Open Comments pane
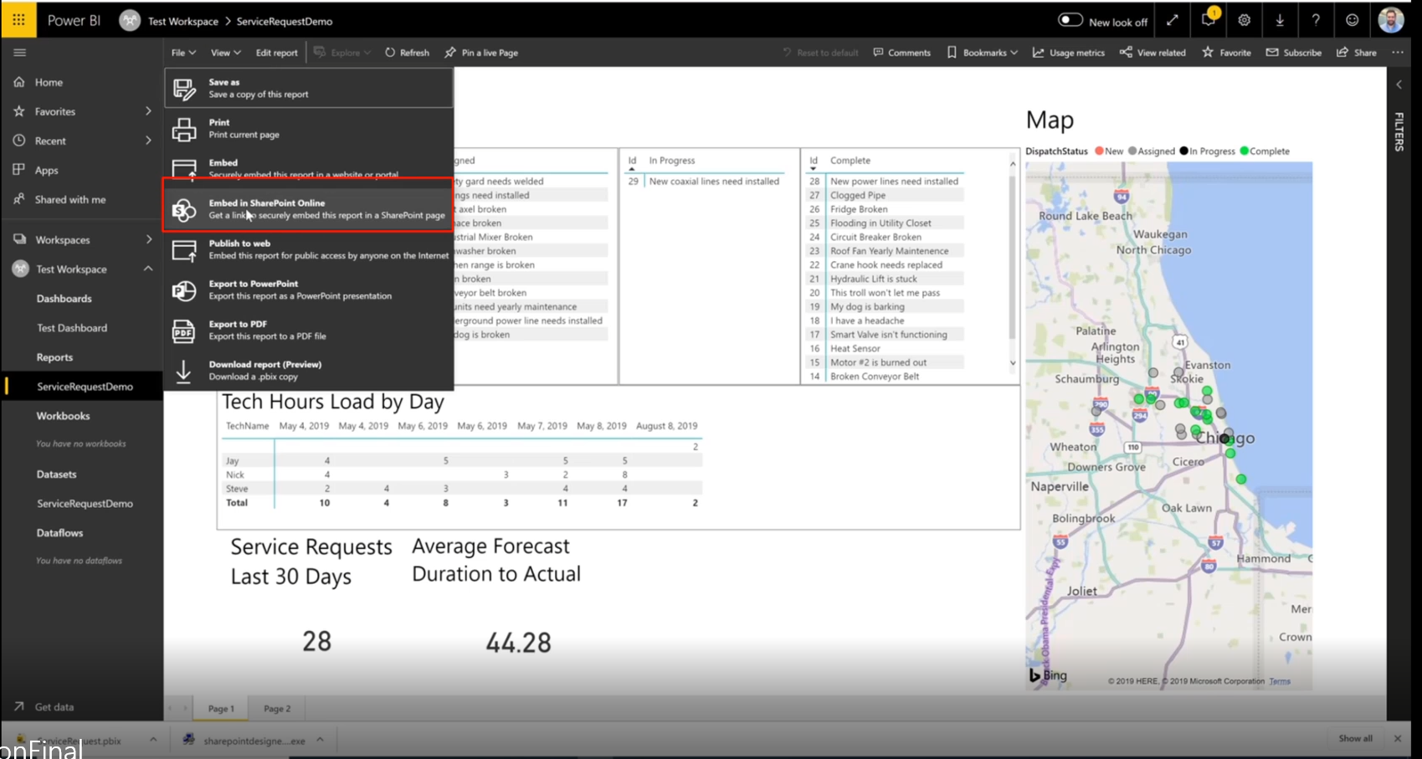 tap(901, 53)
